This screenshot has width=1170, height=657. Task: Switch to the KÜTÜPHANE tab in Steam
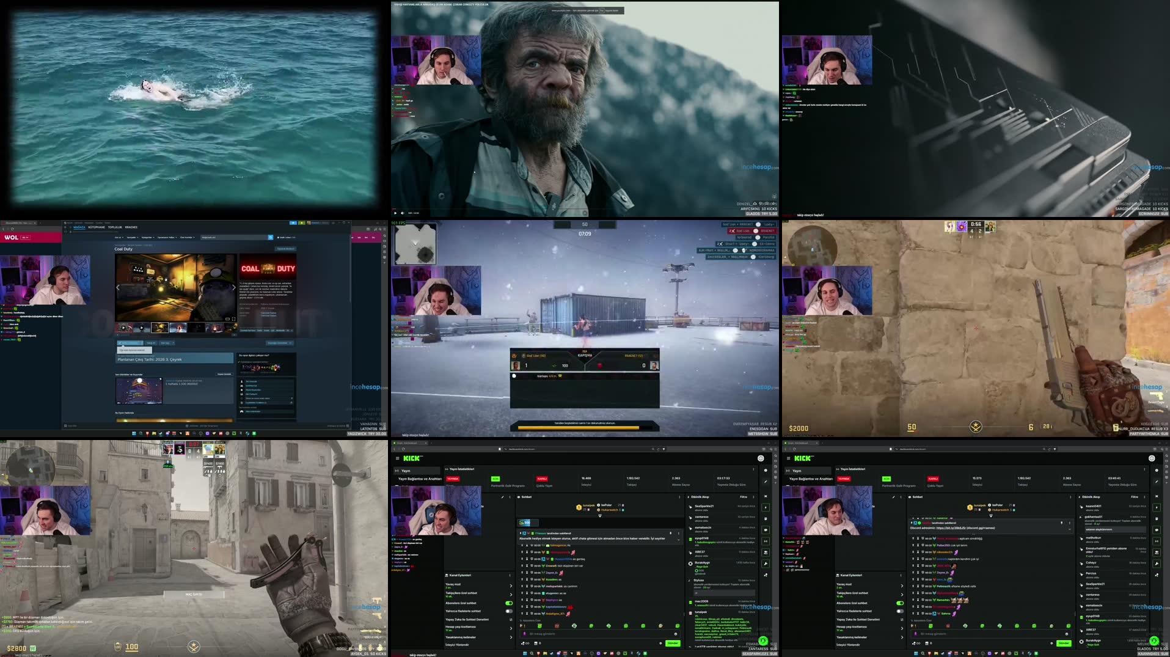(x=97, y=227)
